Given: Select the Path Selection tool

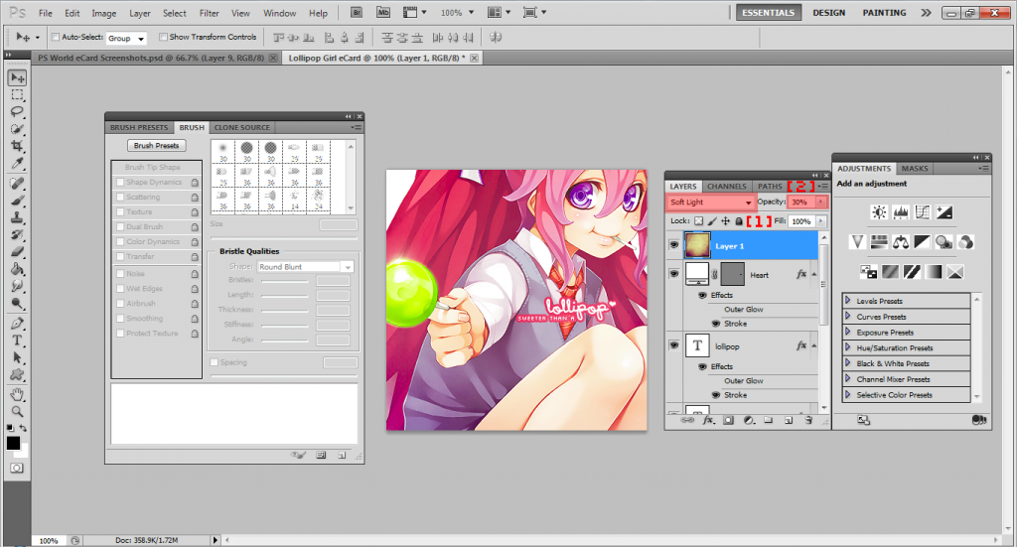Looking at the screenshot, I should pos(18,357).
